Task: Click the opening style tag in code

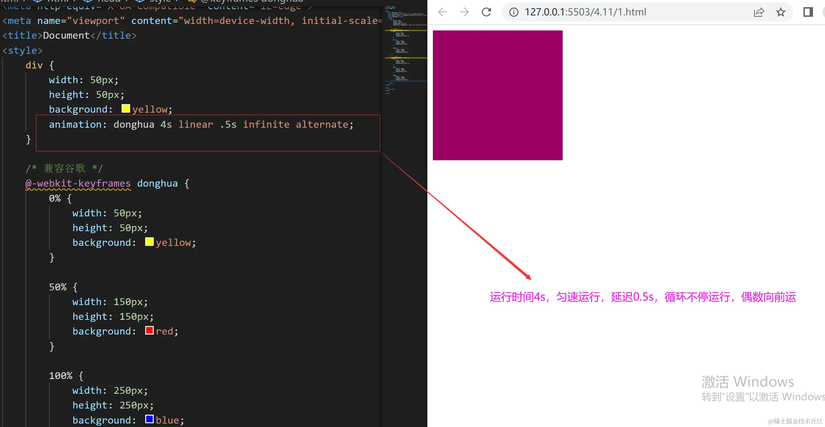Action: coord(22,51)
